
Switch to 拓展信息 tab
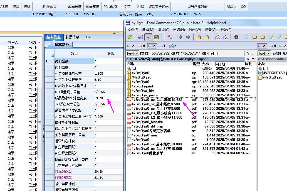click(73, 37)
